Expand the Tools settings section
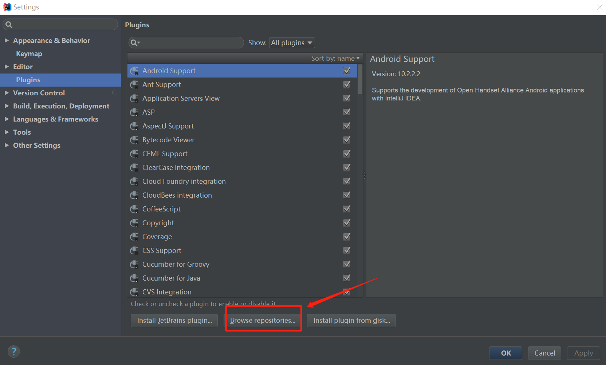This screenshot has height=365, width=606. pyautogui.click(x=7, y=132)
